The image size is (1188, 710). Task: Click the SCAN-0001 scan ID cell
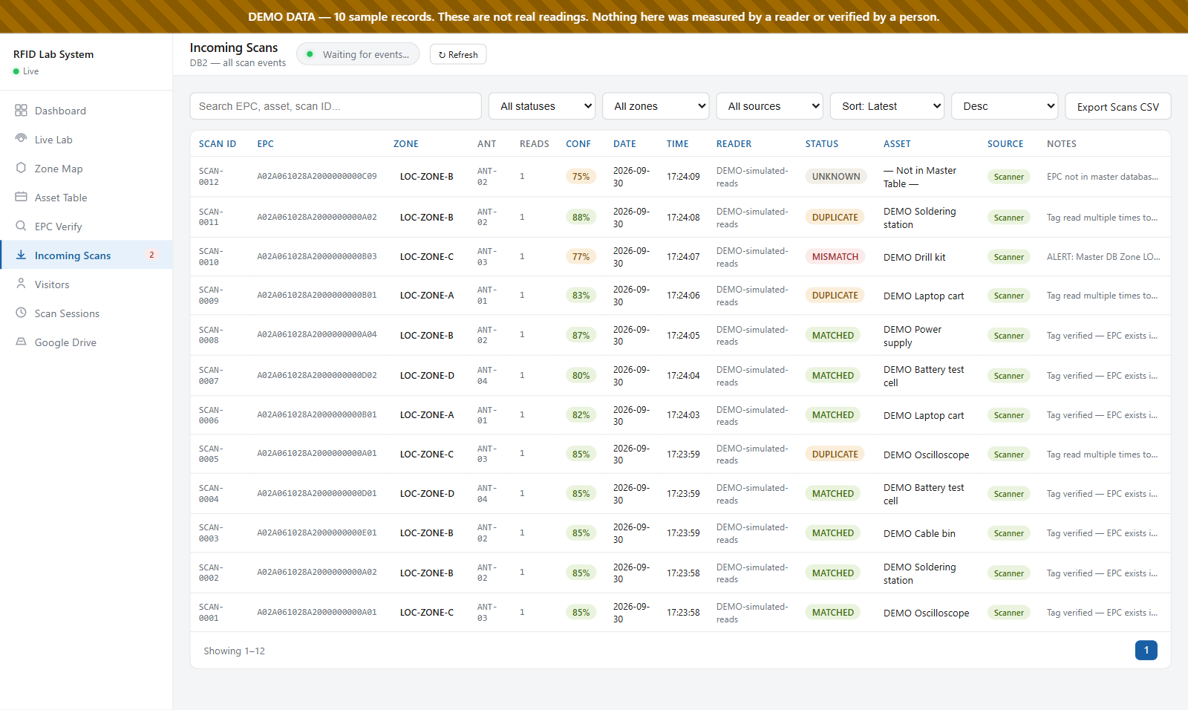coord(209,613)
